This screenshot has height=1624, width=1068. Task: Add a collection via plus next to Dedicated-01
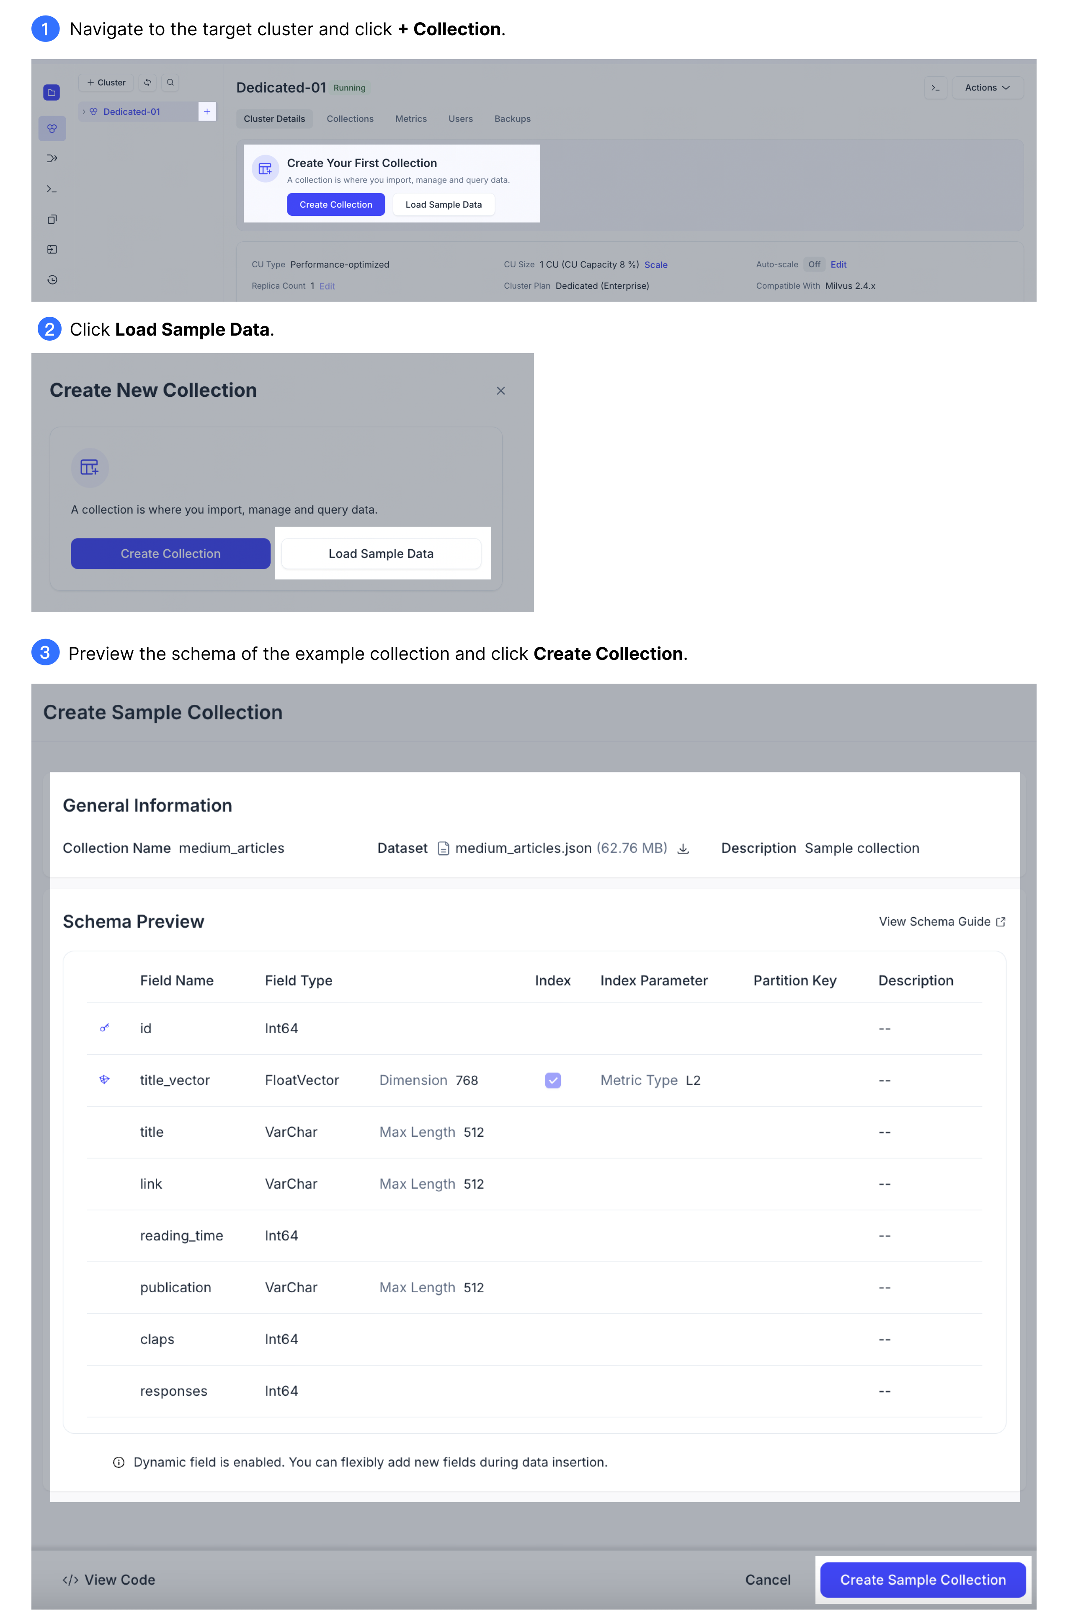click(x=206, y=111)
